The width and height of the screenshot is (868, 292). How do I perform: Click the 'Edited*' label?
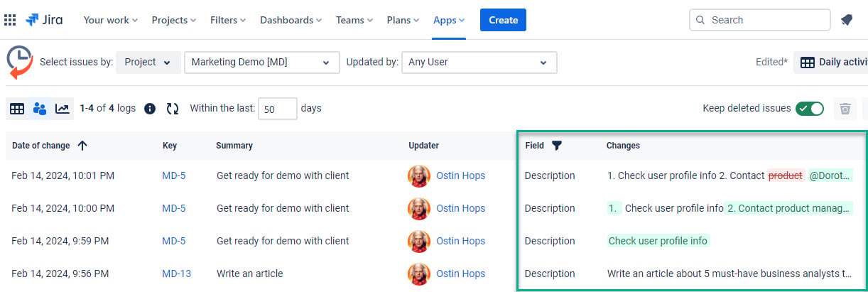click(771, 62)
